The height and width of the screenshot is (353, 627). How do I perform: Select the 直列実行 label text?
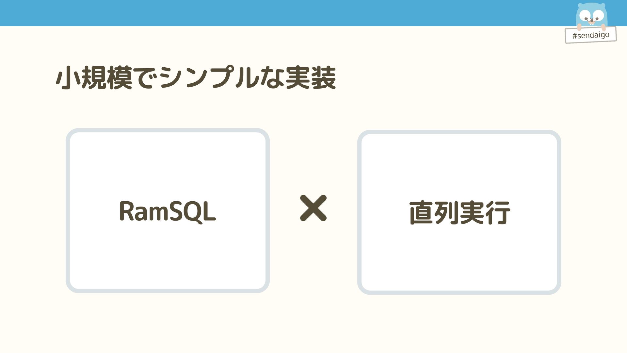[459, 213]
